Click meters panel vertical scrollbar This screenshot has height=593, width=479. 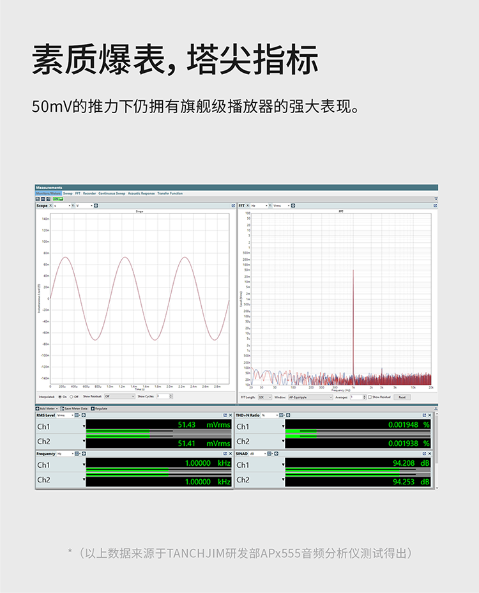[437, 439]
